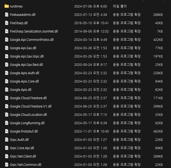
Task: Click the Google.Apis.Core.dll file icon
Action: click(x=7, y=81)
